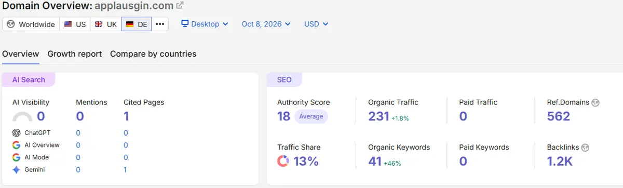
Task: Switch region to US
Action: click(75, 24)
